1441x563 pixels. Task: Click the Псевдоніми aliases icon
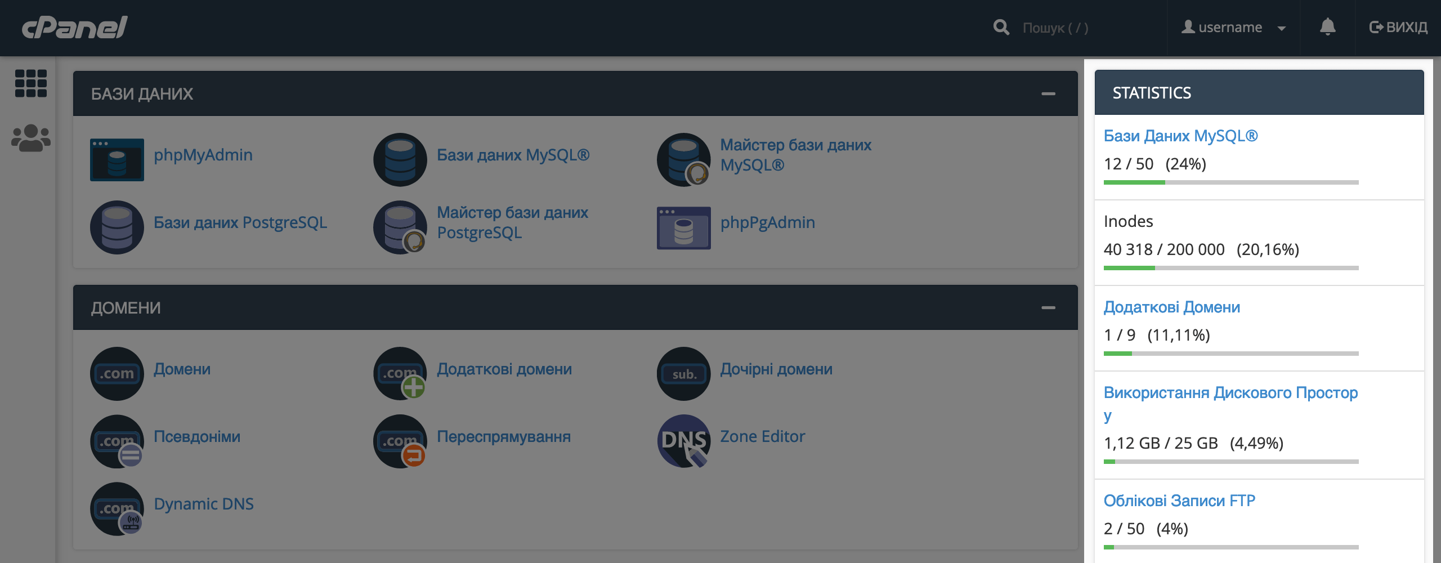117,441
